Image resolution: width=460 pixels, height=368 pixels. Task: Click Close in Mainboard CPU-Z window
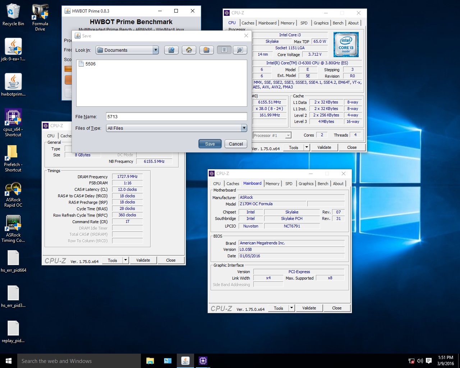337,308
